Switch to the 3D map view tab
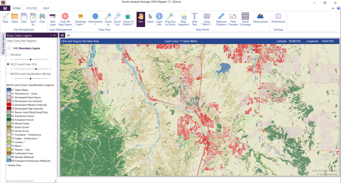This screenshot has width=341, height=183. [x=68, y=35]
